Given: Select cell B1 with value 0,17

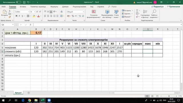Looking at the screenshot, I should 36,33.
